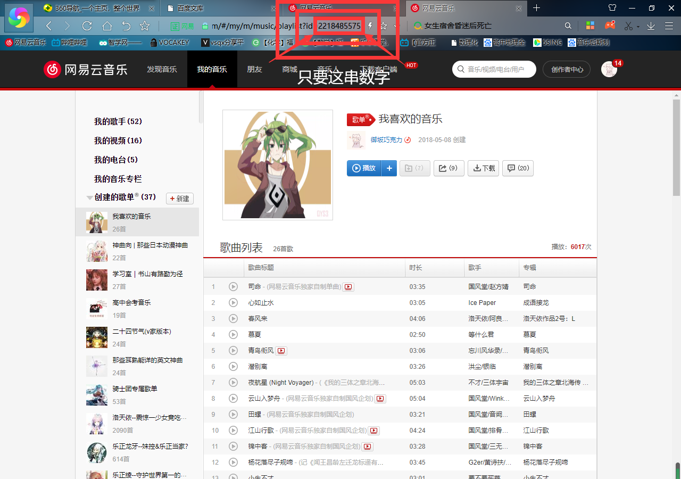681x479 pixels.
Task: Click the 下载 button
Action: 483,168
